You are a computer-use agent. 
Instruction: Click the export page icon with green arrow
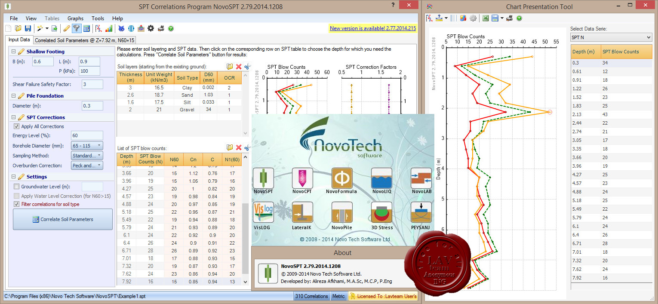click(55, 28)
